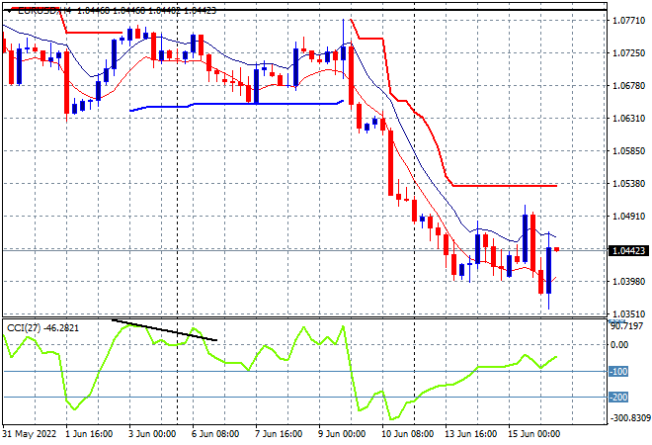Screen dimensions: 652x445
Task: Select the 1.05380 price axis label
Action: tap(629, 184)
